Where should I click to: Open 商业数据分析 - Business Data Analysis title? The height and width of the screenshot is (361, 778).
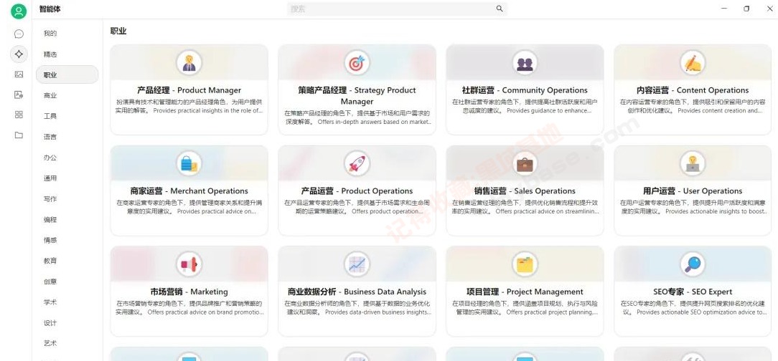coord(357,292)
